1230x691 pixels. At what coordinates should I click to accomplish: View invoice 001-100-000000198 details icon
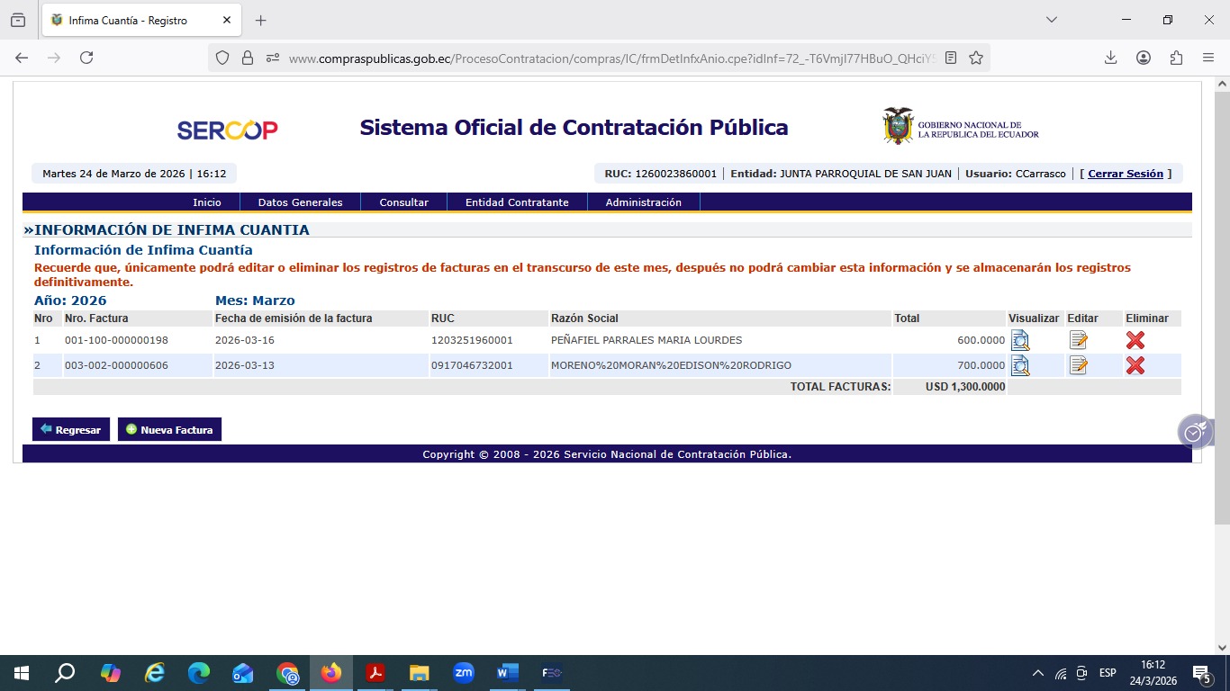tap(1019, 340)
